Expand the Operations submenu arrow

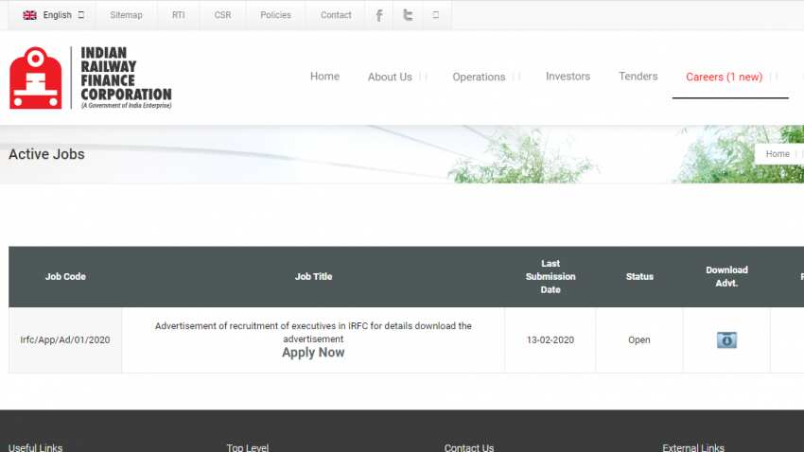tap(516, 77)
